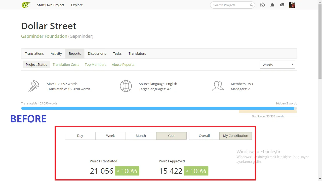Image resolution: width=322 pixels, height=181 pixels.
Task: Open Start Own Project
Action: coord(51,5)
